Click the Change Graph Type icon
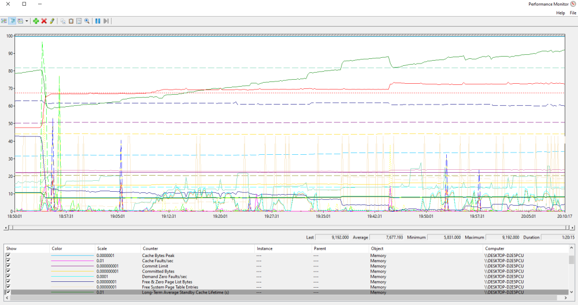Screen dimensions: 578x305 tap(20, 21)
